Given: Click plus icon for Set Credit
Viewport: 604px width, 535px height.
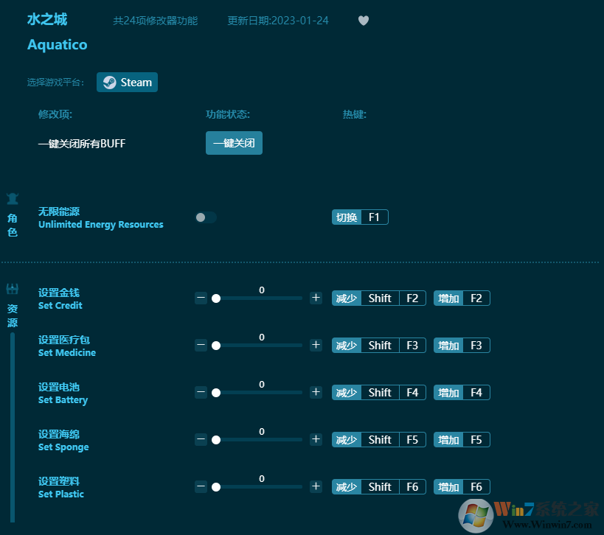Looking at the screenshot, I should pos(316,298).
